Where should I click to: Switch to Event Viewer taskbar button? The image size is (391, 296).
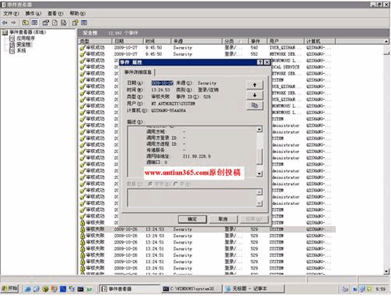130,289
